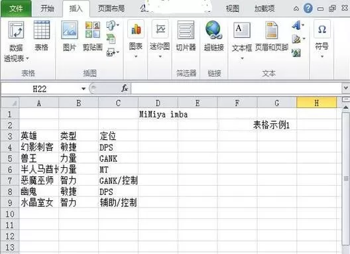Select the 半人马酋长 cell in row 6
The width and height of the screenshot is (350, 254).
tap(39, 170)
